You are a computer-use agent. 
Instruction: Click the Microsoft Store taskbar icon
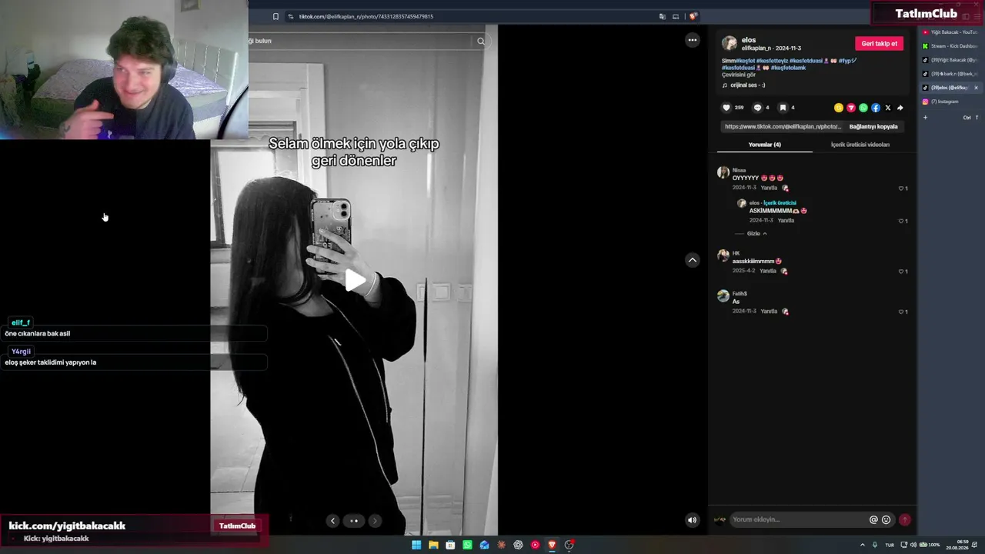coord(450,545)
